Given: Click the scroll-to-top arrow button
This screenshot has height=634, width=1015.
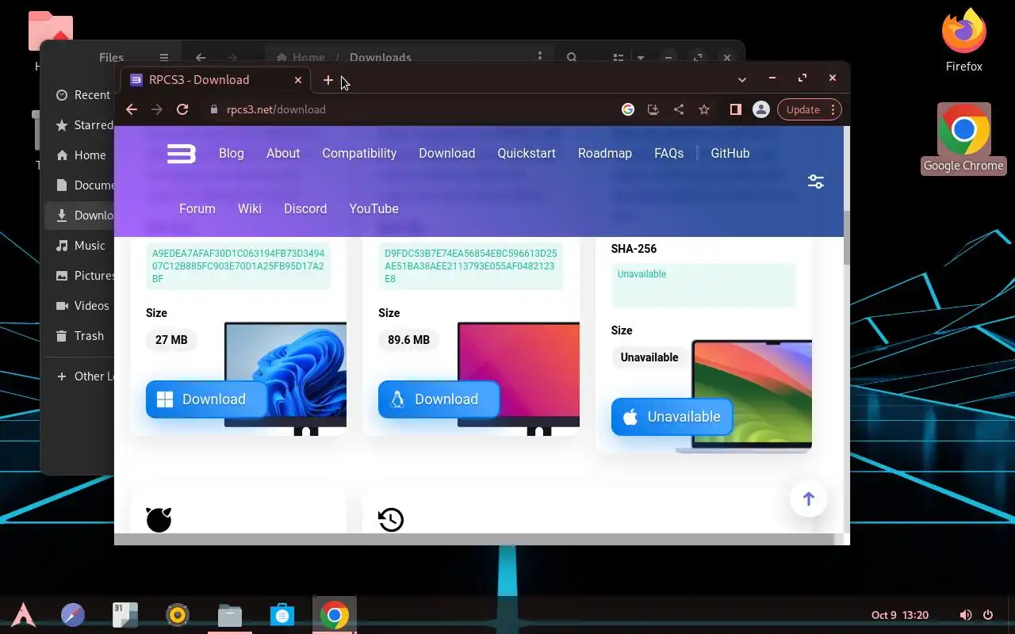Looking at the screenshot, I should (809, 498).
